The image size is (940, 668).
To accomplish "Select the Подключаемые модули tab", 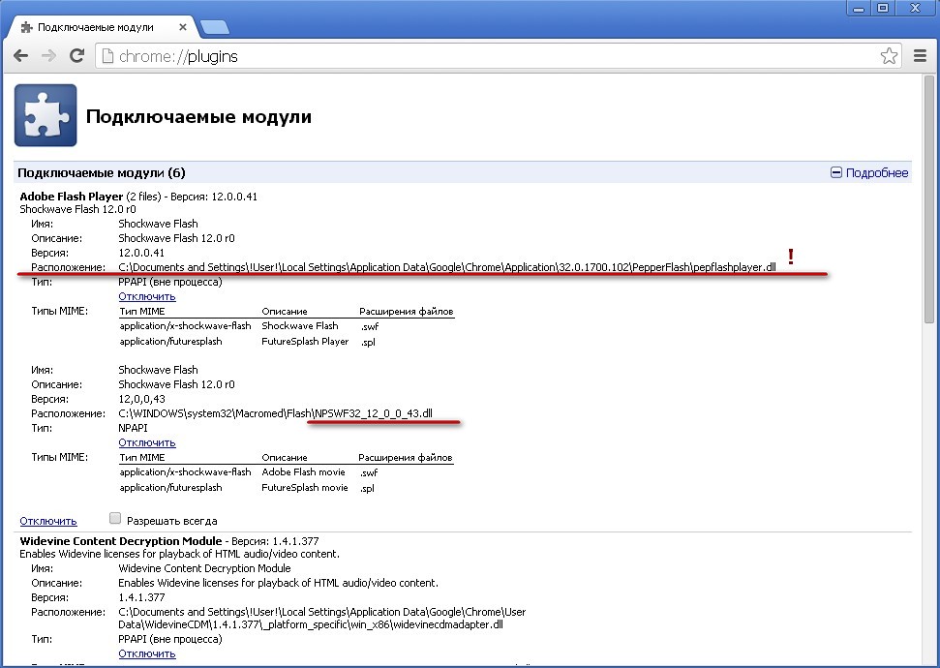I will (102, 27).
